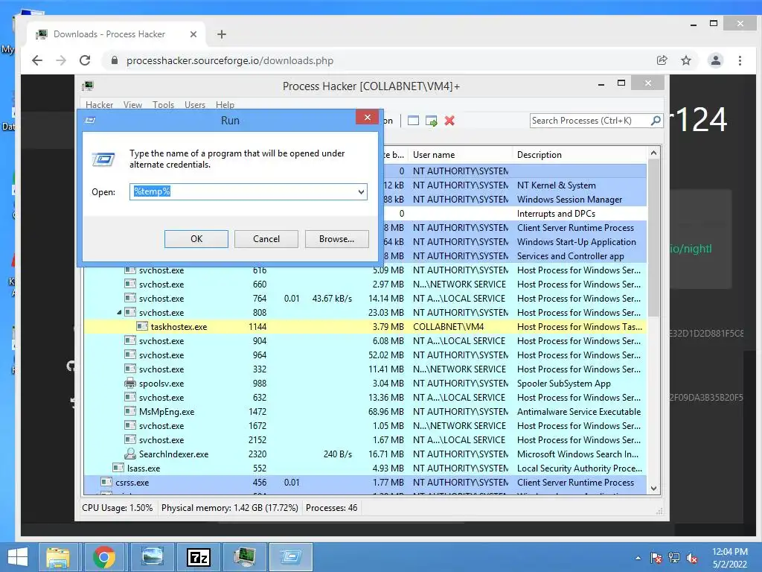Click the magnifier icon in the search box

(656, 120)
